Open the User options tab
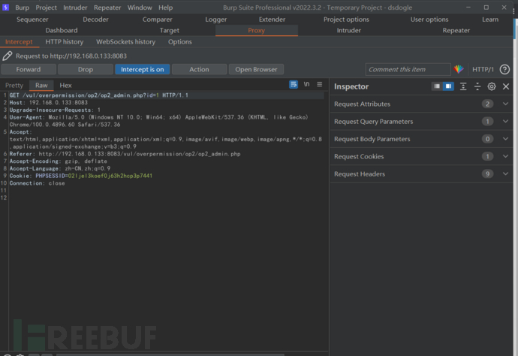 pos(429,20)
